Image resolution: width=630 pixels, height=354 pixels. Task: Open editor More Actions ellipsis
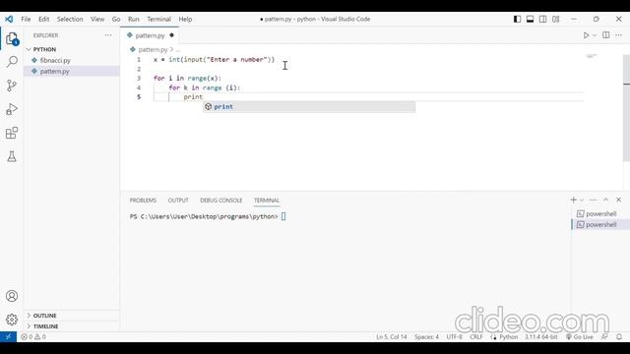coord(619,35)
